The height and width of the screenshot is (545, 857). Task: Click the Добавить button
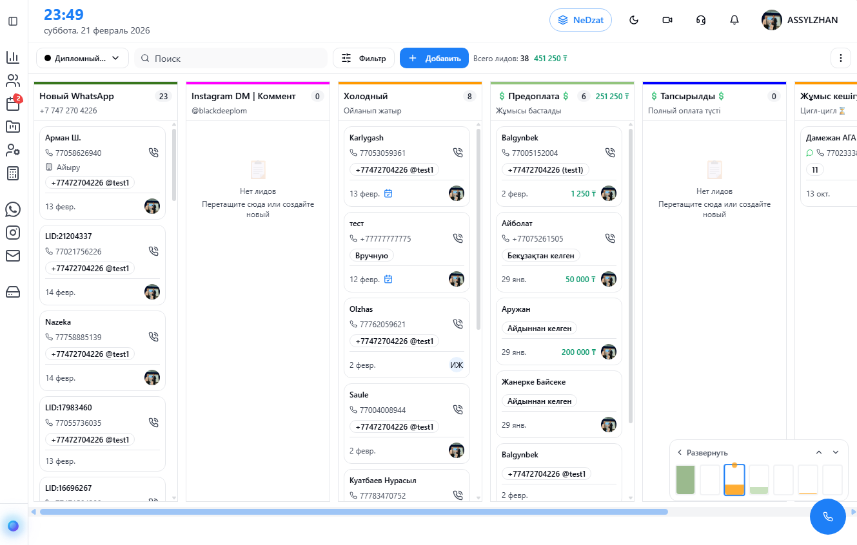(434, 58)
